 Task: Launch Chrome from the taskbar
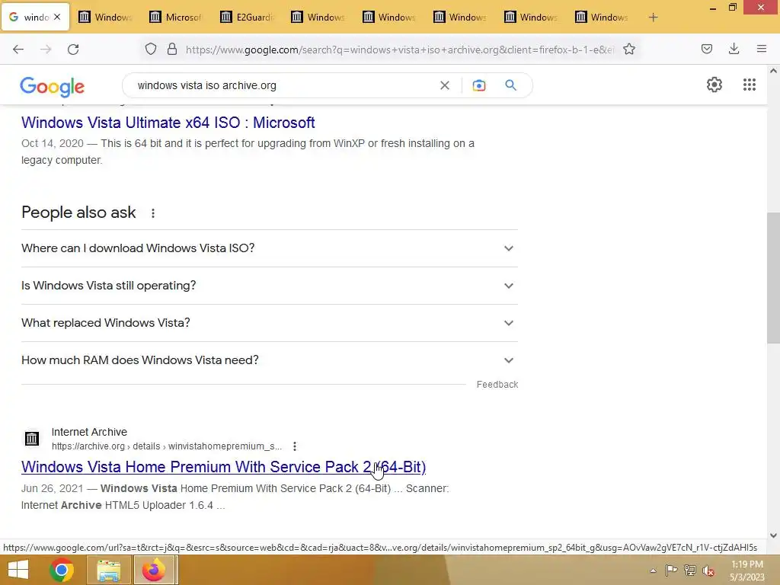(x=62, y=570)
